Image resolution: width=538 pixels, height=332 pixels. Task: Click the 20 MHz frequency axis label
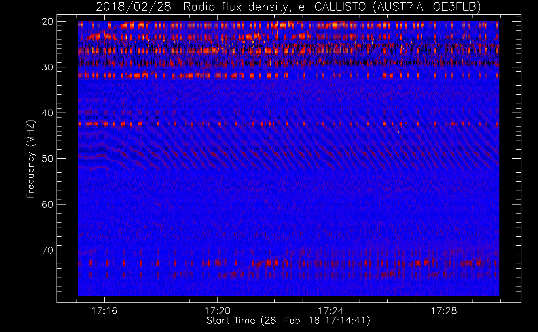tap(48, 22)
